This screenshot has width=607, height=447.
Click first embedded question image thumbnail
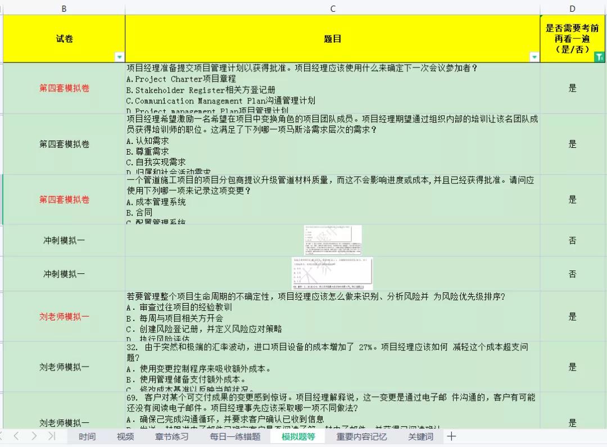333,240
